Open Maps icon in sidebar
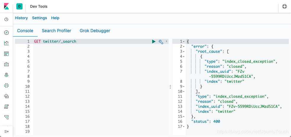Image resolution: width=291 pixels, height=137 pixels. point(6,75)
